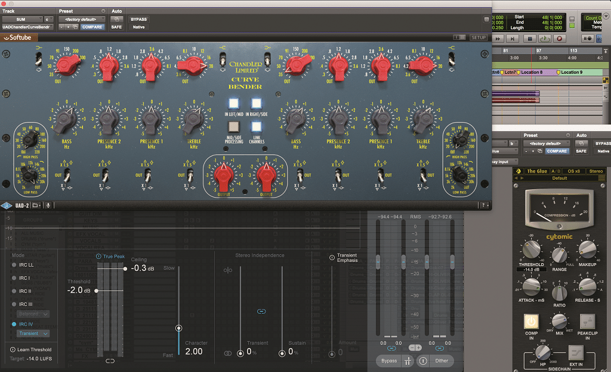Click The Glue A/B compare toggle
Viewport: 611px width, 372px height.
click(x=556, y=171)
